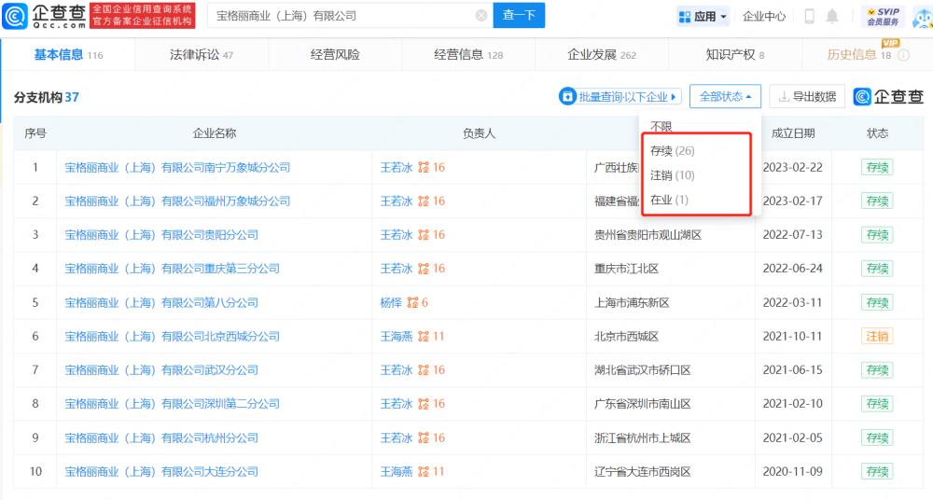Open 福州万象城分公司 company link
This screenshot has height=500, width=933.
(177, 201)
